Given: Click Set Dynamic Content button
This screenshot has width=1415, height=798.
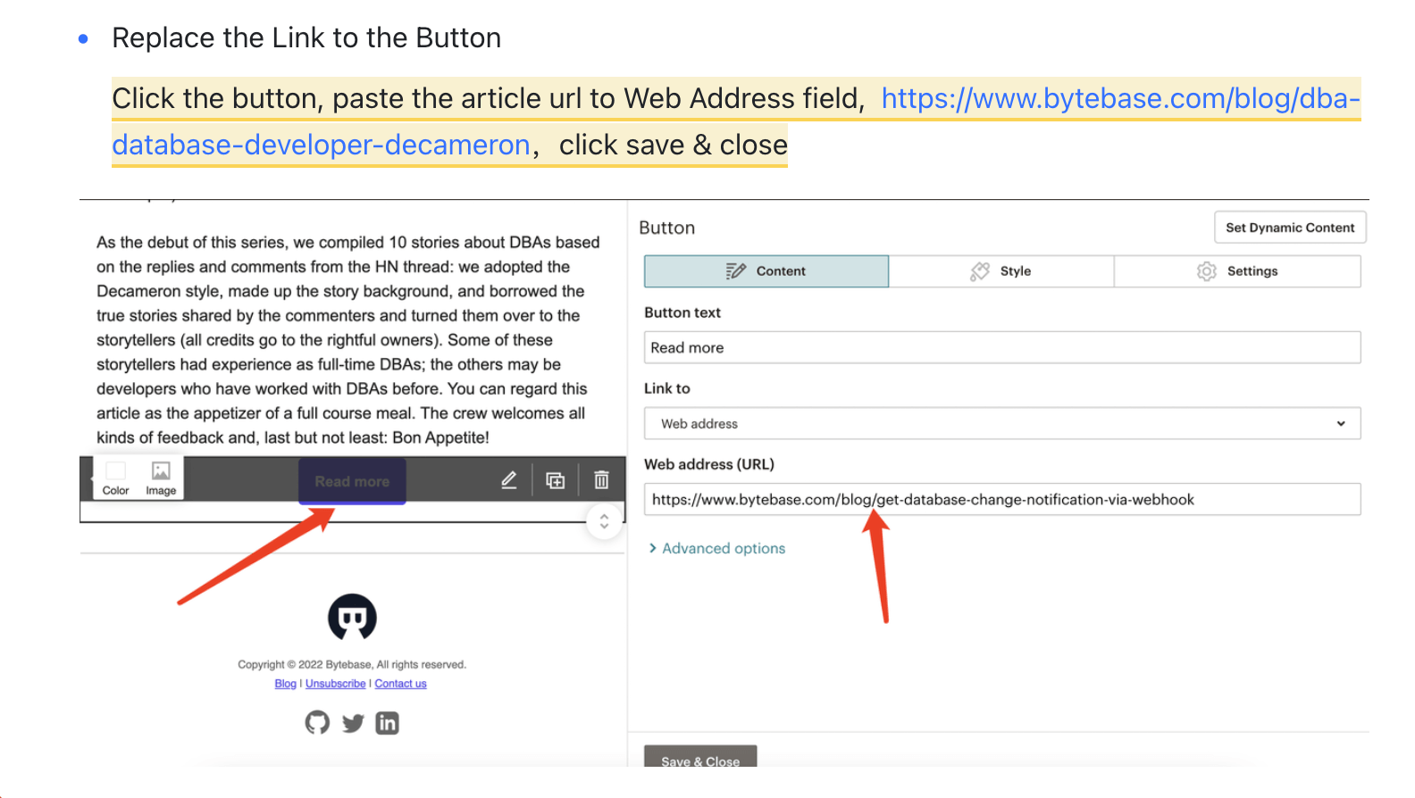Looking at the screenshot, I should tap(1290, 228).
